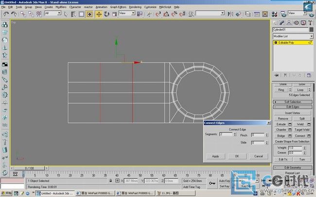
Task: Open the Modifiers menu
Action: [x=61, y=7]
